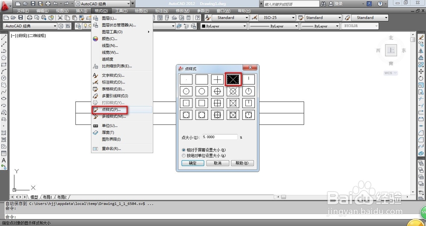Choose 图层(L)... menu entry

pos(122,18)
